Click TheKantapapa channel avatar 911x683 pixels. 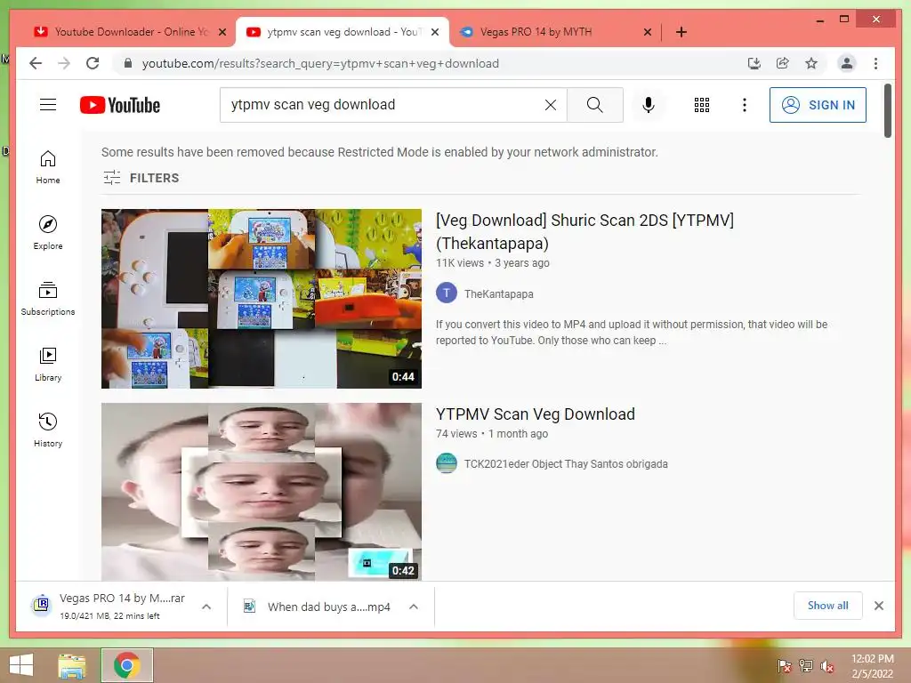click(447, 293)
